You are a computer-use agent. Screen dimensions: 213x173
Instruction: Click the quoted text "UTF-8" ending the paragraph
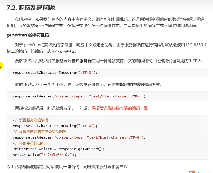tap(195, 61)
